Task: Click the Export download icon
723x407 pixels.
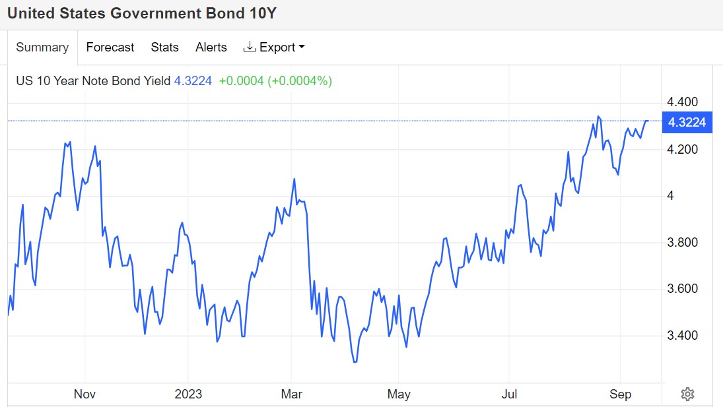Action: [x=250, y=47]
